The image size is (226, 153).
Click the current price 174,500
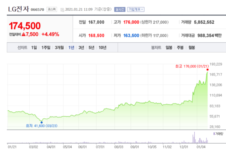click(x=25, y=26)
